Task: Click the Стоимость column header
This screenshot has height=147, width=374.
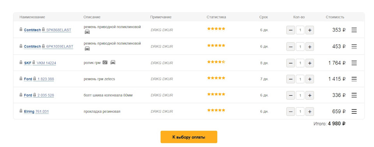Action: 335,17
